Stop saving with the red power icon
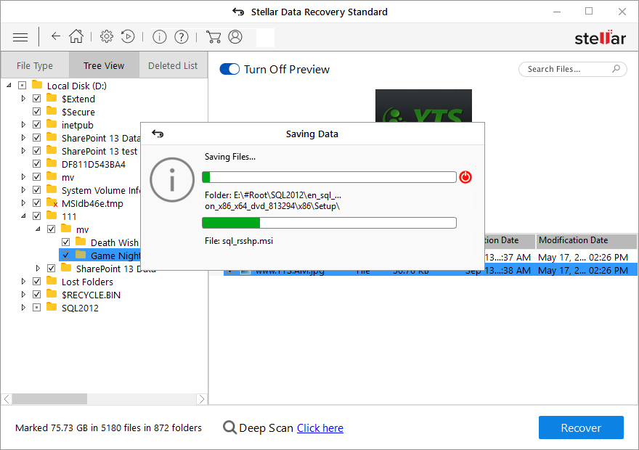Screen dimensions: 639x450 tap(465, 176)
